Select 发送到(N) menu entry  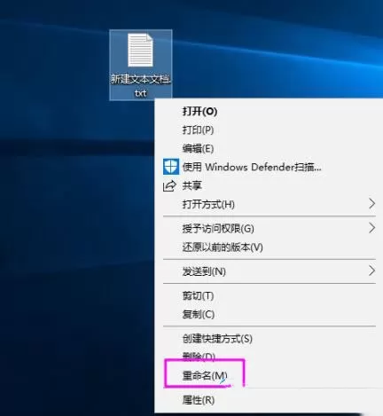coord(204,271)
